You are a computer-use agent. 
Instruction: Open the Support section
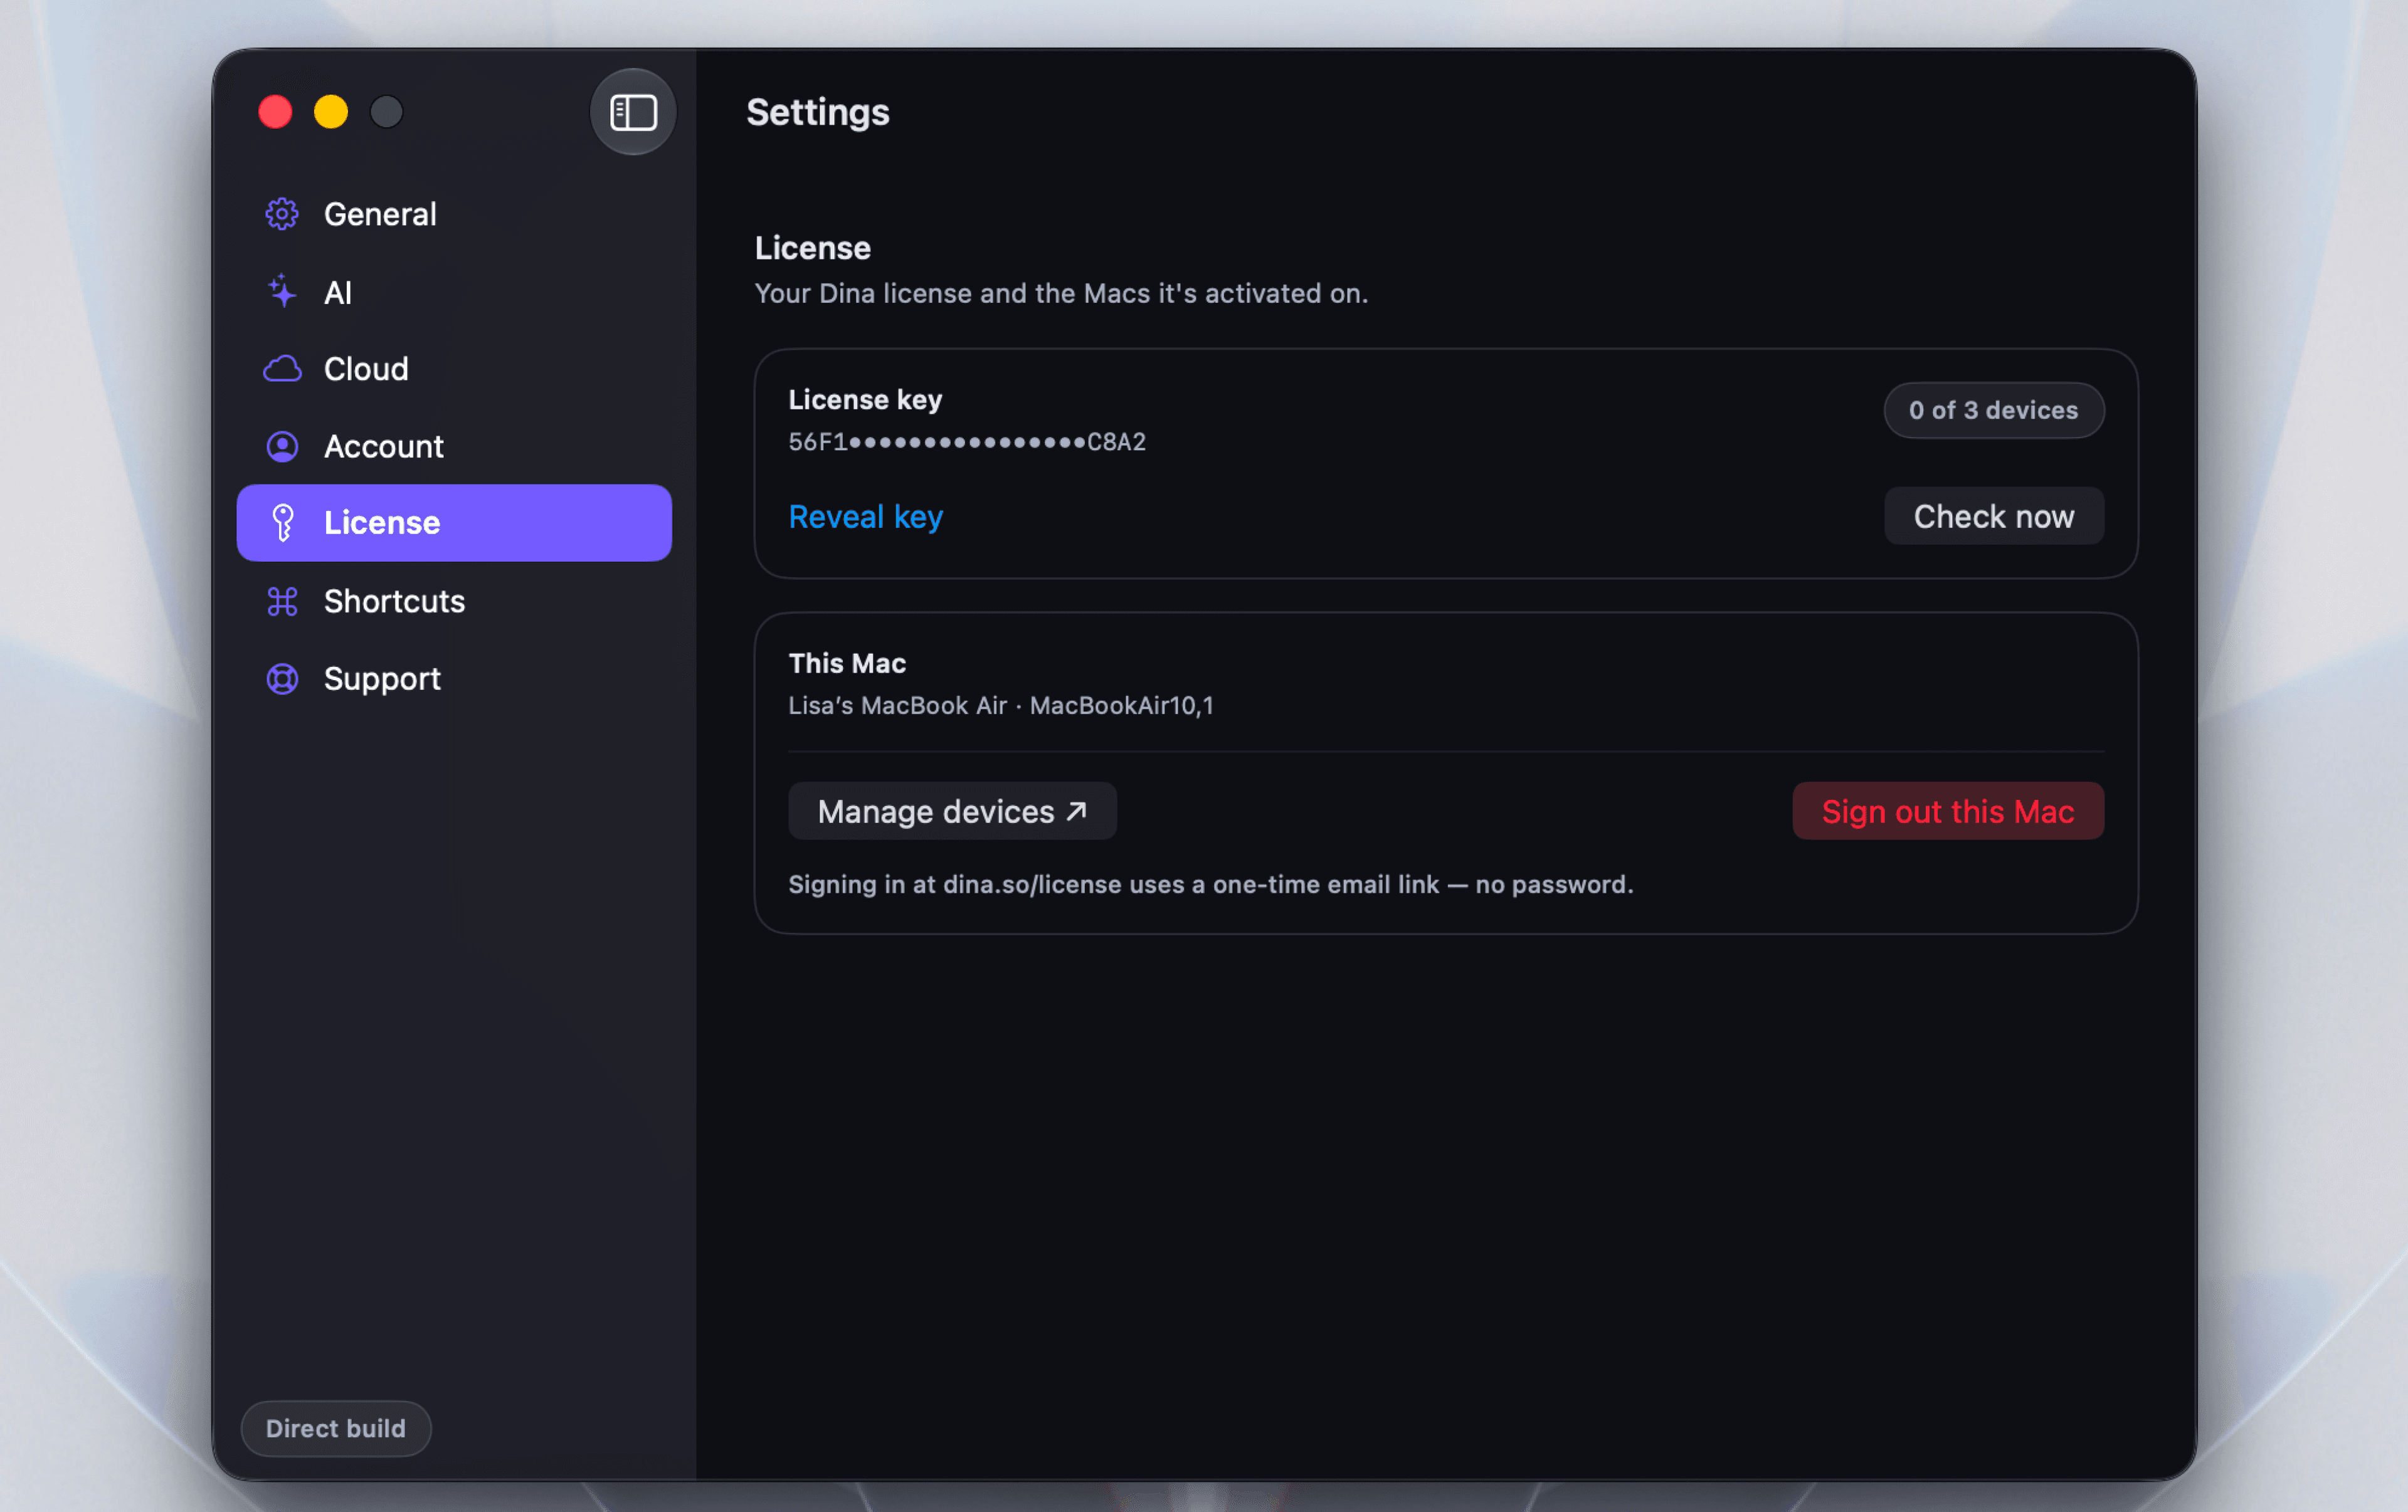coord(454,678)
